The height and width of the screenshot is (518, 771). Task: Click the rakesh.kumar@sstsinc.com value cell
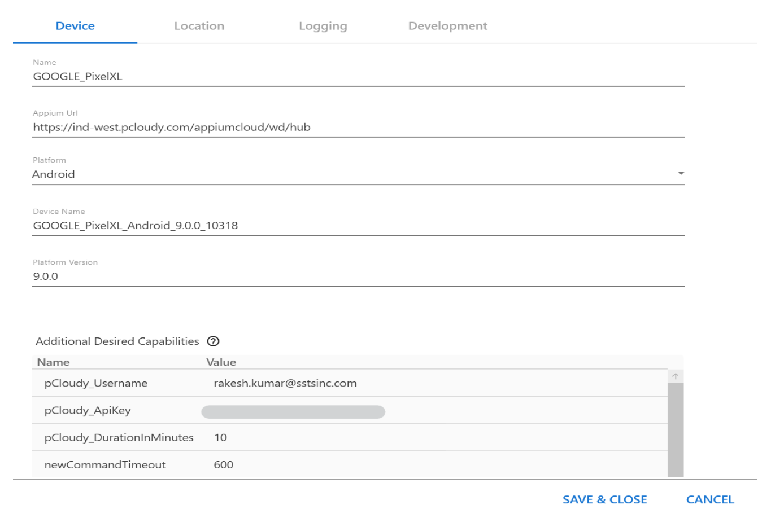(285, 383)
